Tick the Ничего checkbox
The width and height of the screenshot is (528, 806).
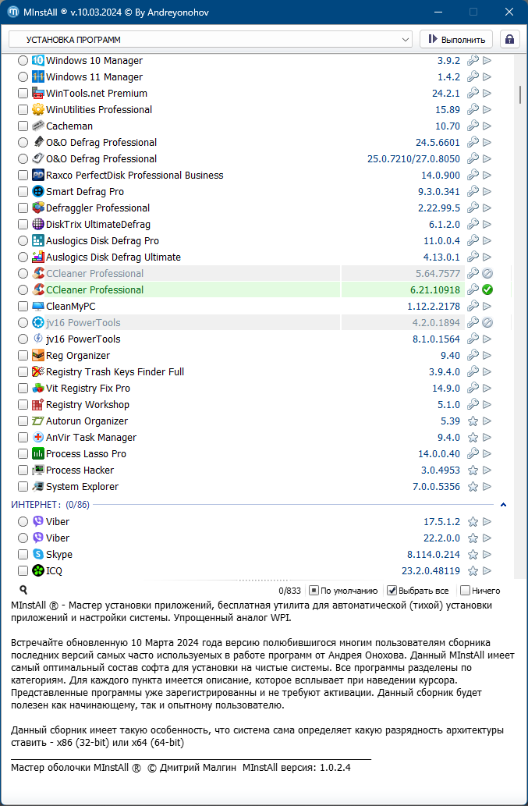tap(466, 591)
